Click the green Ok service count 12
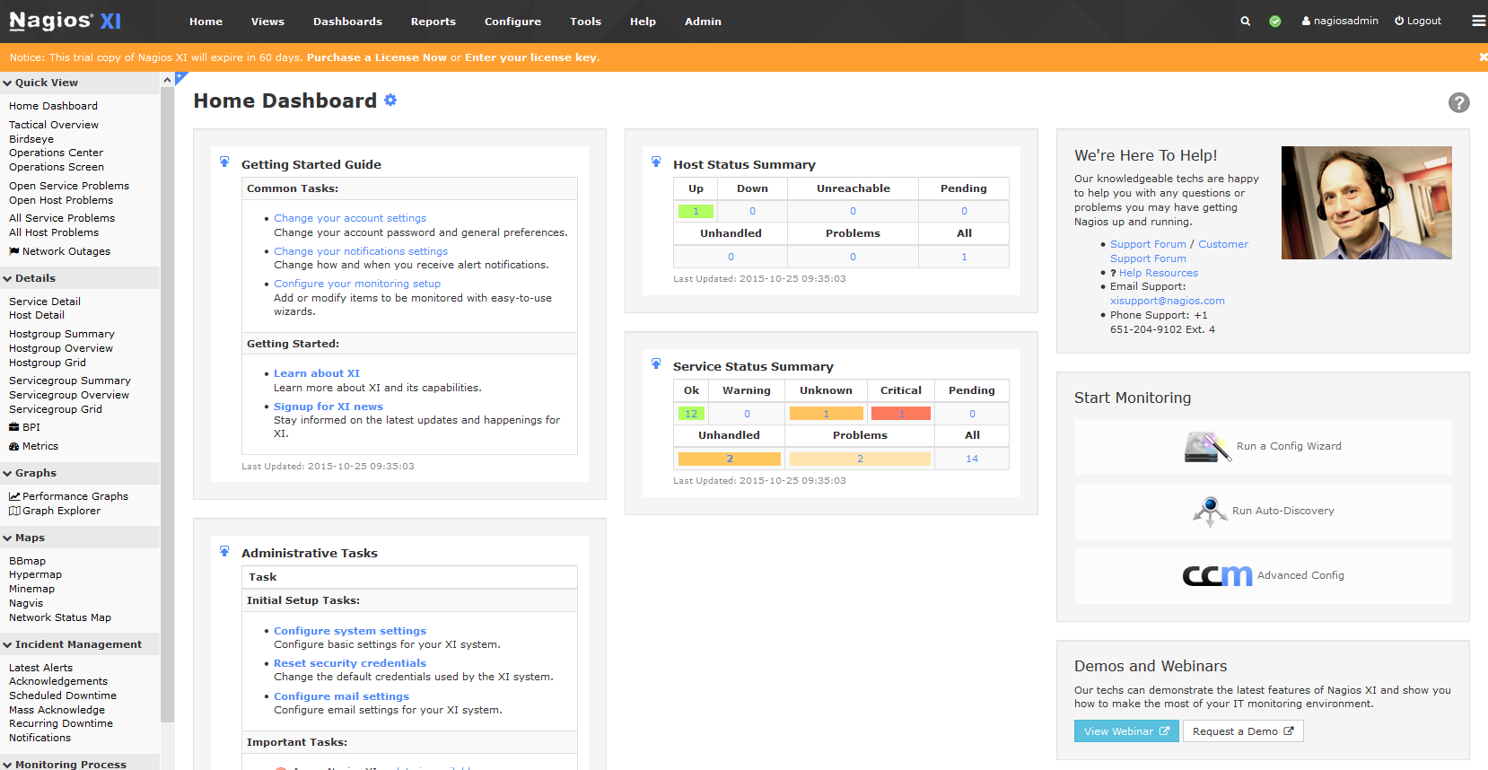 coord(691,414)
